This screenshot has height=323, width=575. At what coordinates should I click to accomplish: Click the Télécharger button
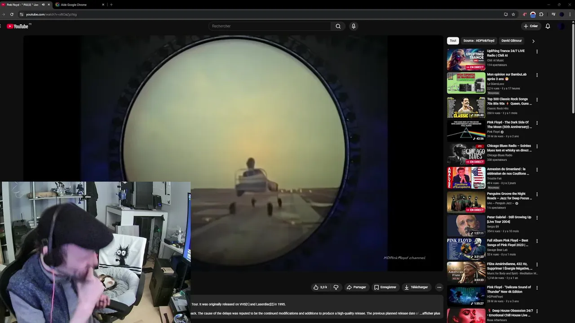click(416, 287)
